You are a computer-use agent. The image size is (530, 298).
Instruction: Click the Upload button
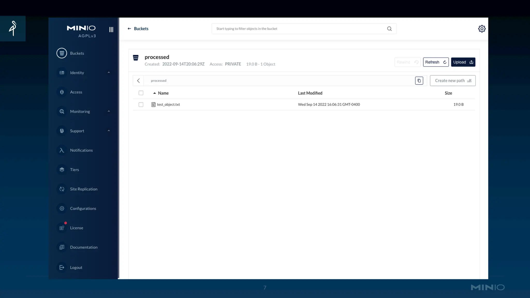pos(463,62)
